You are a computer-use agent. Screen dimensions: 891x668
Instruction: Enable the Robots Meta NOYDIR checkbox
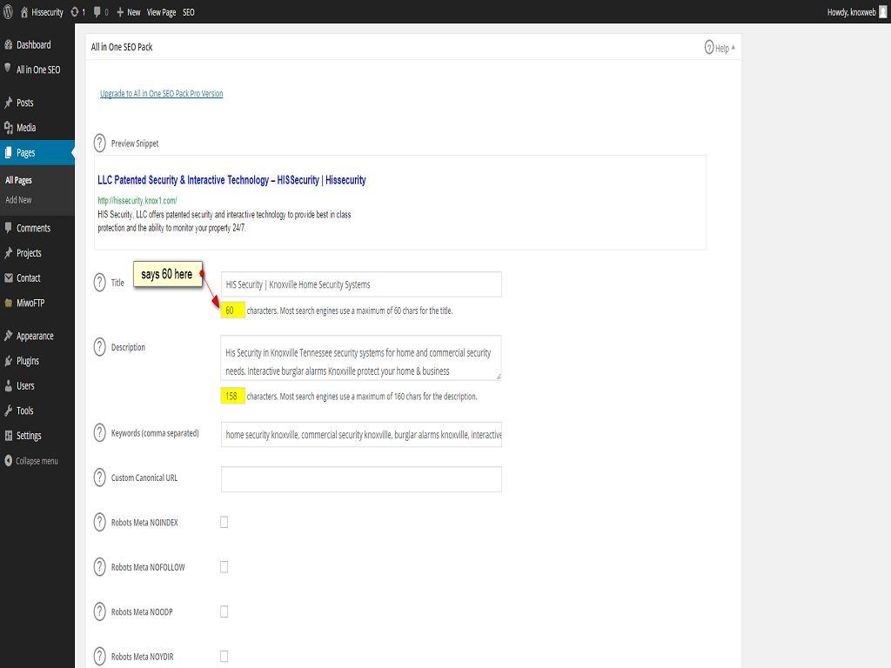224,657
